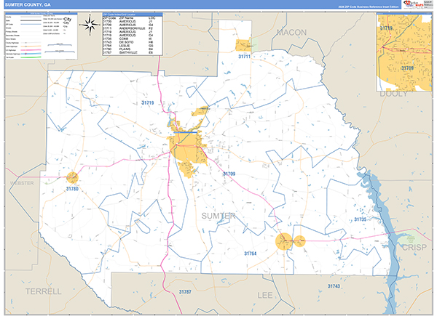437x316 pixels.
Task: Click the Plains city circle marker
Action: click(72, 178)
